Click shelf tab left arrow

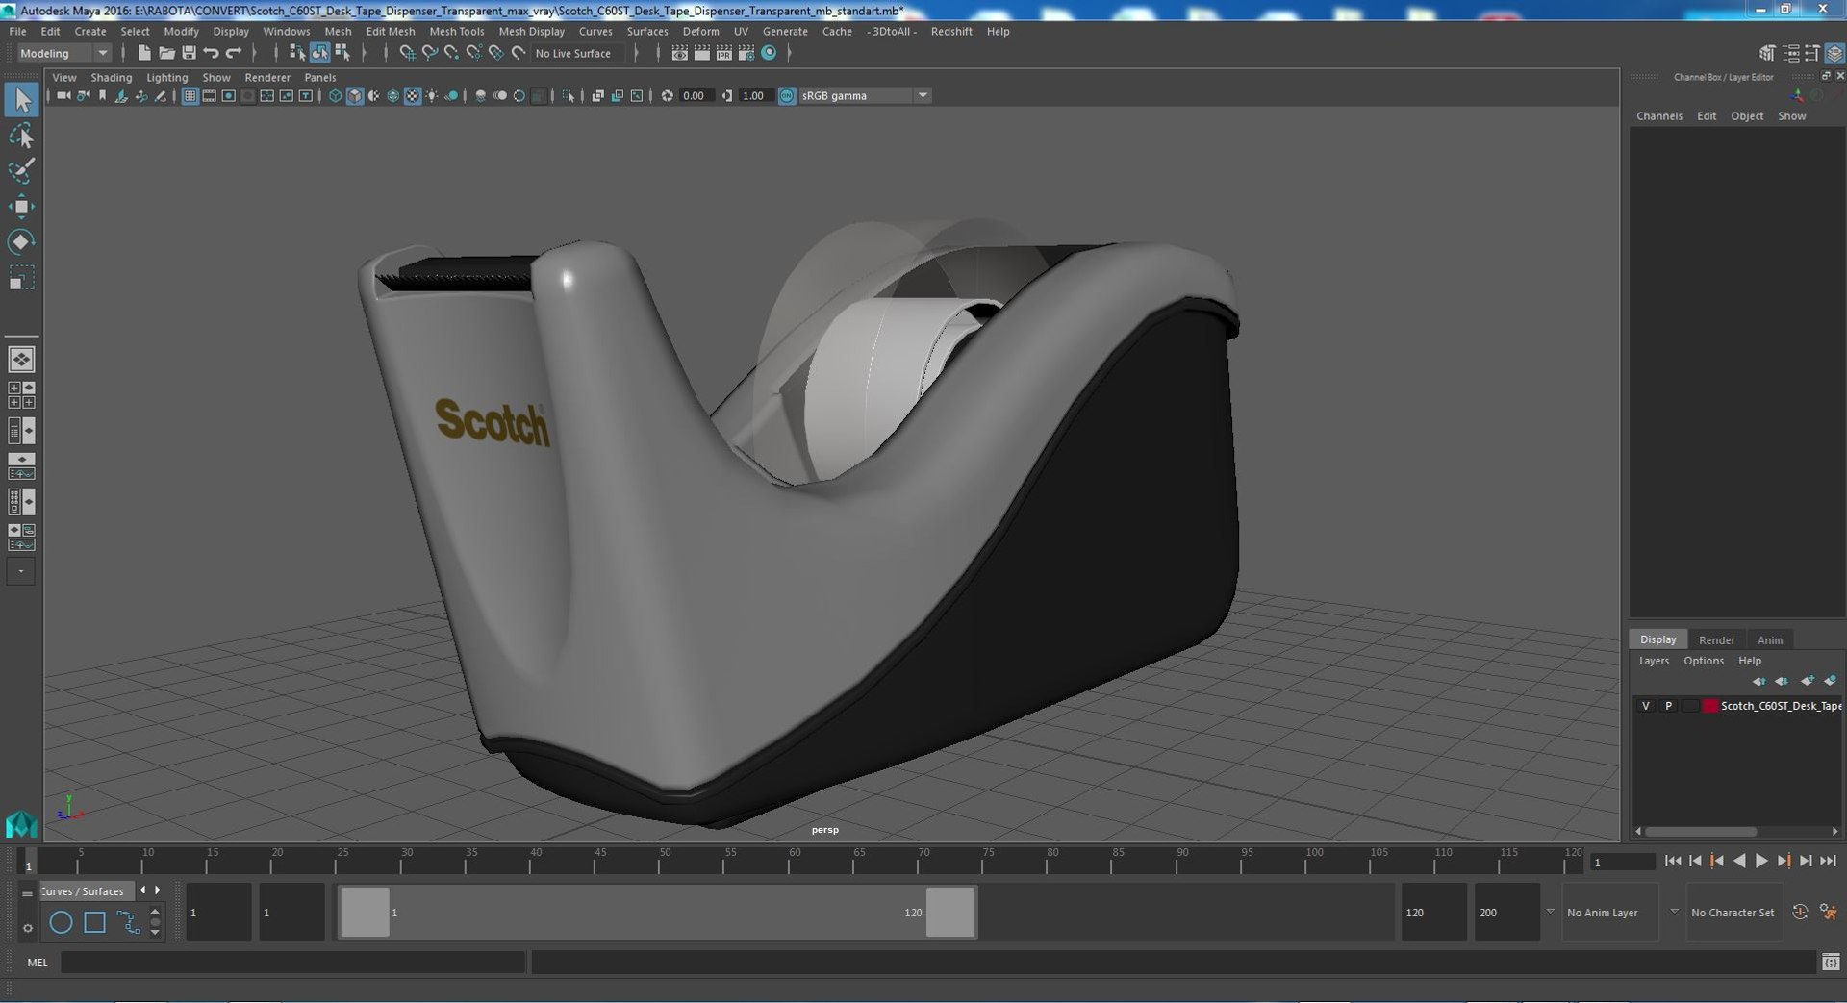[x=142, y=890]
